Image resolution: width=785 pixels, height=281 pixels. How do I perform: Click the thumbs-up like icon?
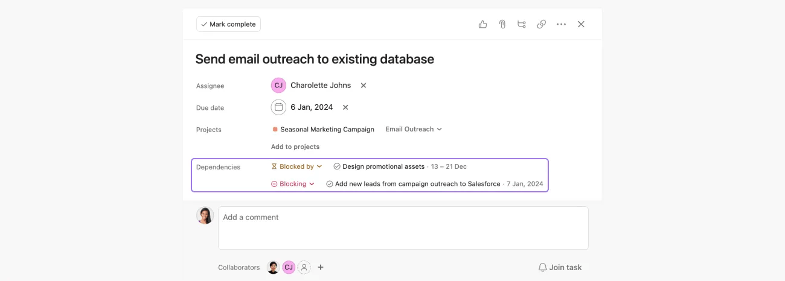(x=482, y=24)
